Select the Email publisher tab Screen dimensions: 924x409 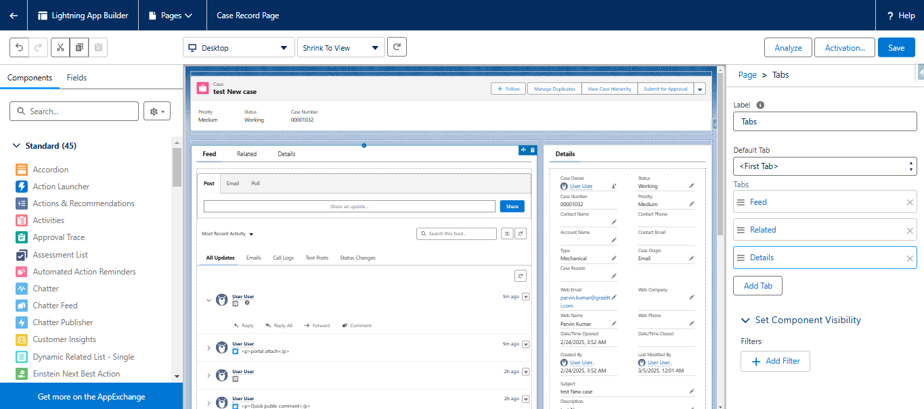click(x=233, y=183)
